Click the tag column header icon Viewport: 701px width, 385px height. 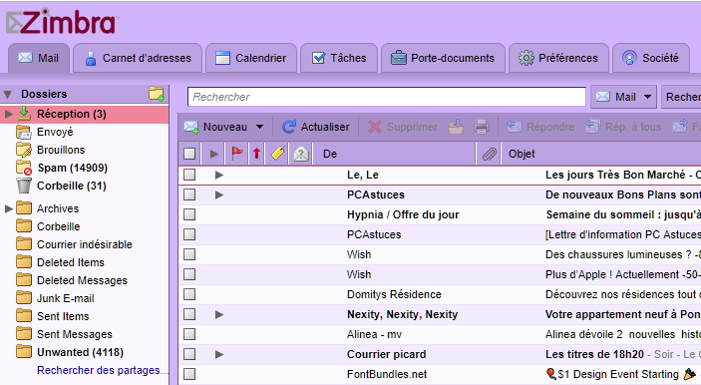(x=277, y=154)
